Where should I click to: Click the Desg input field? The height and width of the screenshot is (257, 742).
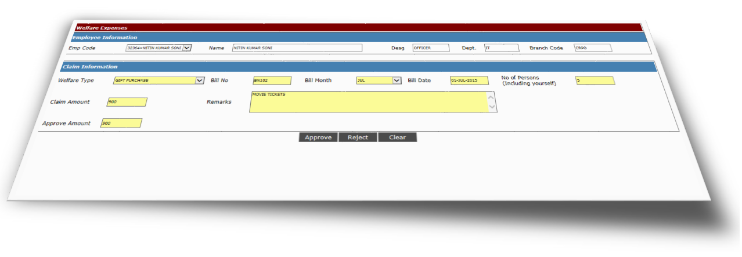(x=430, y=48)
